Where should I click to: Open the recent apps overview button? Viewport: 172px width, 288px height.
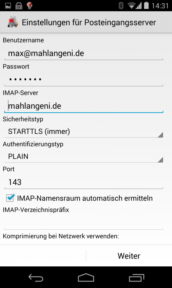136,278
